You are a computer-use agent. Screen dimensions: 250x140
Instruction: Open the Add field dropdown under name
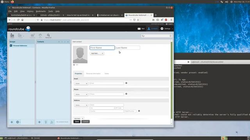pos(97,54)
